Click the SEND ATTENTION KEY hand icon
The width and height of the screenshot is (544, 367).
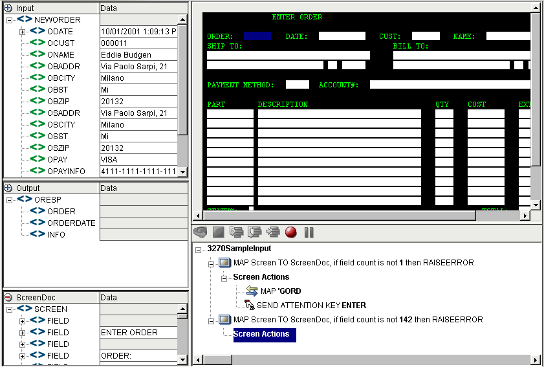click(x=249, y=305)
